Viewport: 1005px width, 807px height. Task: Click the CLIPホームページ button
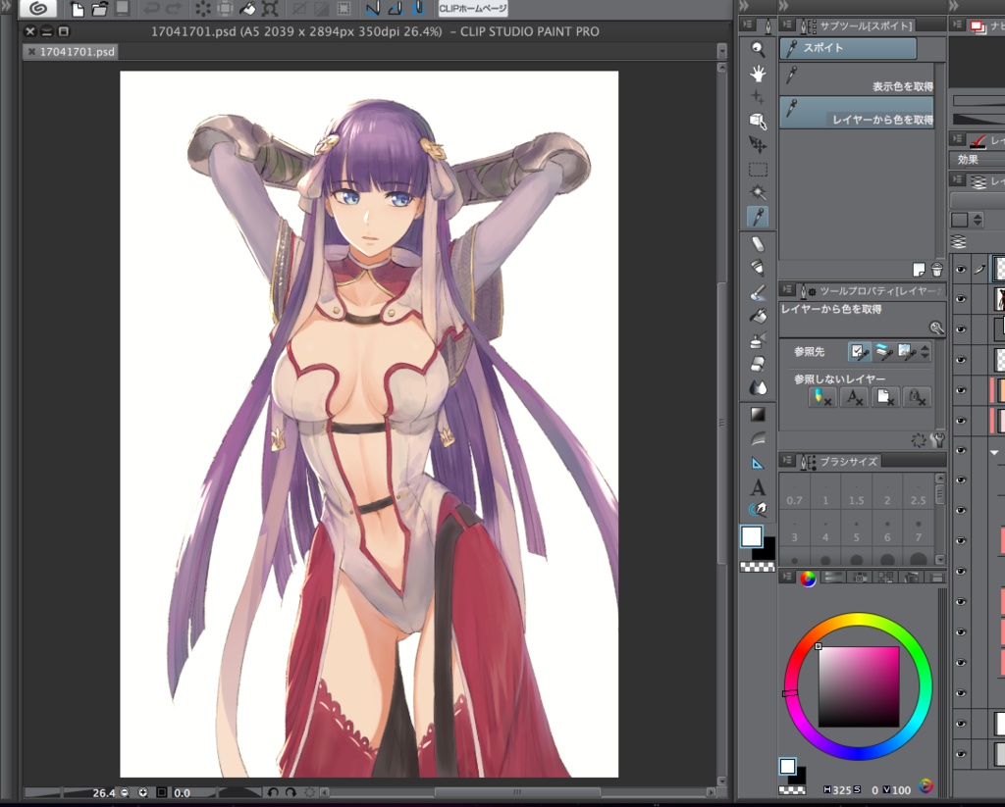(x=474, y=9)
